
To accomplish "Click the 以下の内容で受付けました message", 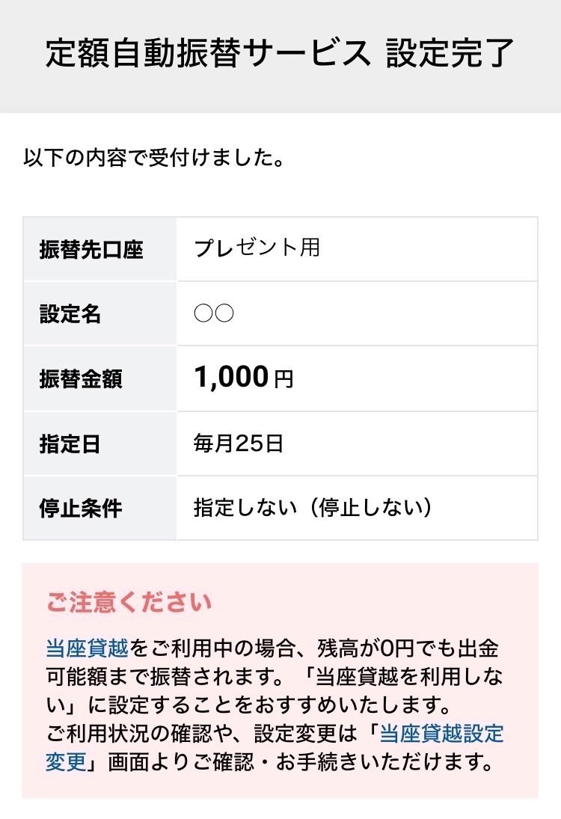I will [x=154, y=158].
